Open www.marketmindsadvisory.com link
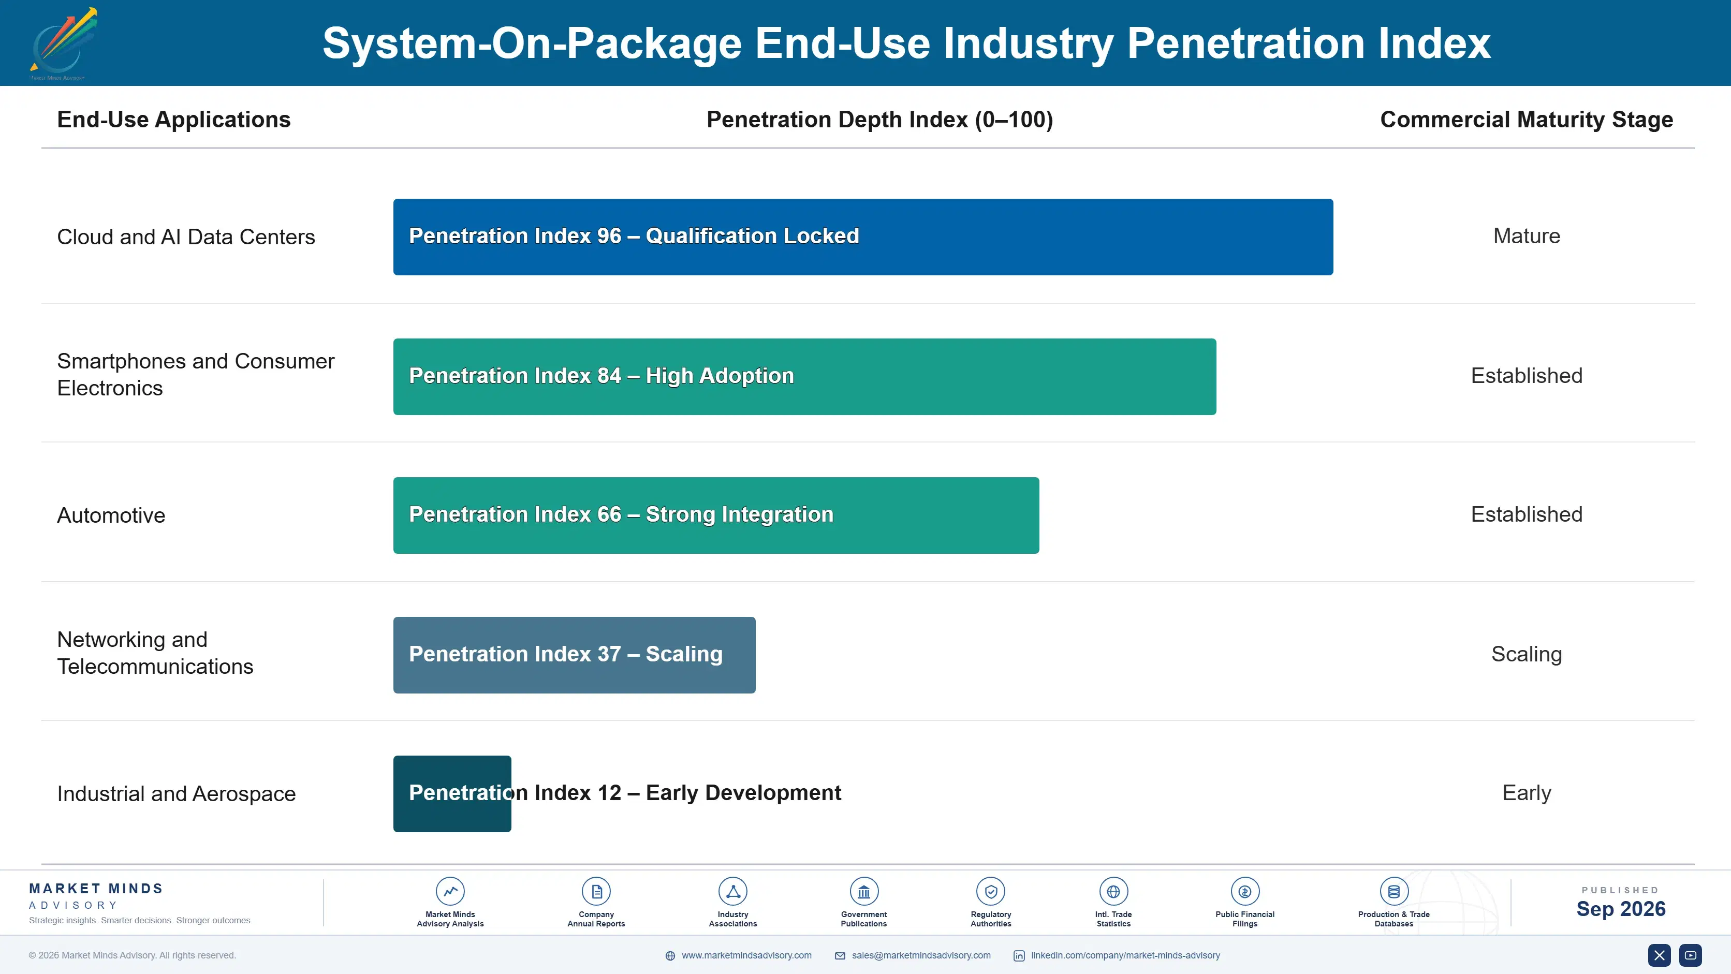The width and height of the screenshot is (1731, 974). tap(746, 955)
